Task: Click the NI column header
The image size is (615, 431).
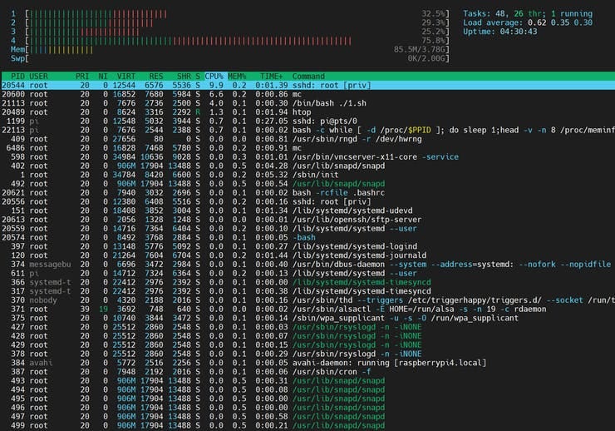Action: pyautogui.click(x=103, y=77)
